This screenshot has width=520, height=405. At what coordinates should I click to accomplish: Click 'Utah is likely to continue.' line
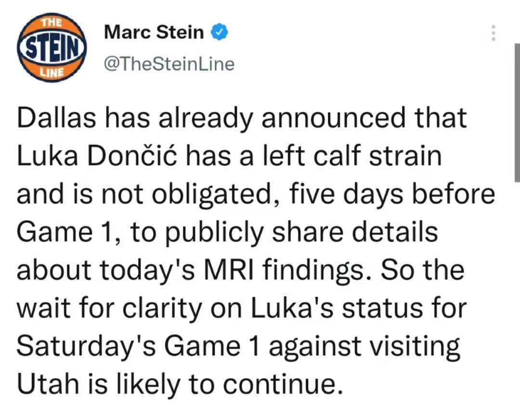(x=180, y=383)
